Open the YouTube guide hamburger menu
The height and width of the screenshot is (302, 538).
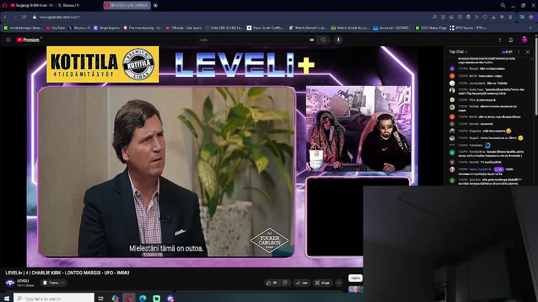coord(8,40)
